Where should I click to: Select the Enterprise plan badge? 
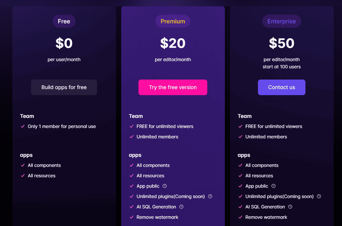coord(282,21)
